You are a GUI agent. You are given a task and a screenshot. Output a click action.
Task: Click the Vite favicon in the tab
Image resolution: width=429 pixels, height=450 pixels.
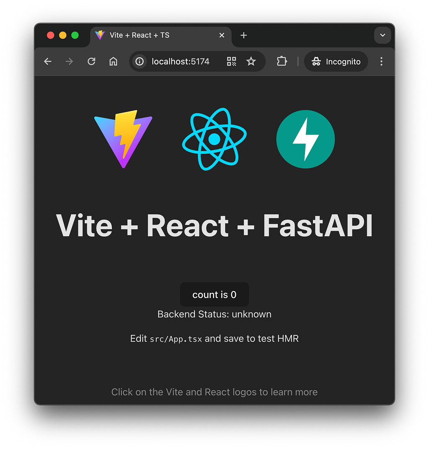(100, 35)
